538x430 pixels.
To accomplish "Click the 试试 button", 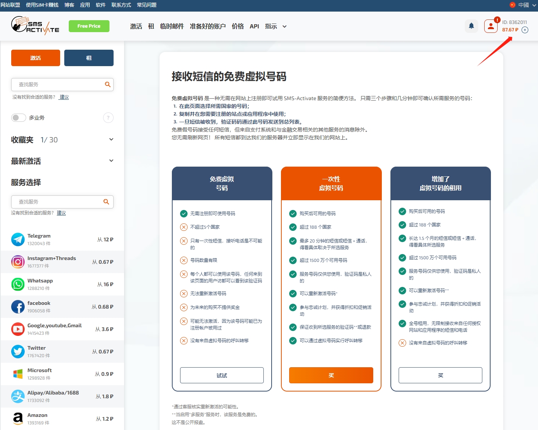I will [222, 375].
